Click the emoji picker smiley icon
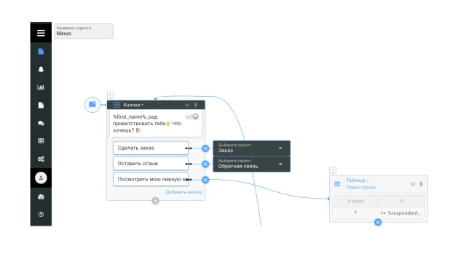 [x=196, y=116]
